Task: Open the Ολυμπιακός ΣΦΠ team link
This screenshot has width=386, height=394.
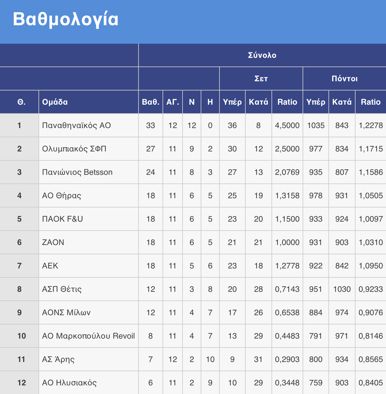Action: [x=74, y=149]
